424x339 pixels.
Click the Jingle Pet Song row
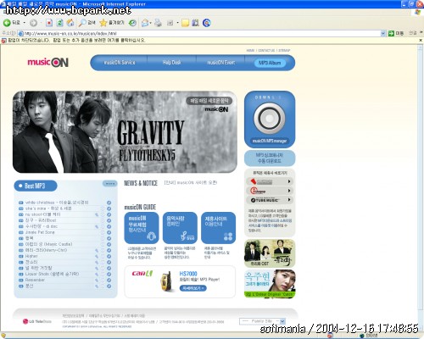(65, 232)
